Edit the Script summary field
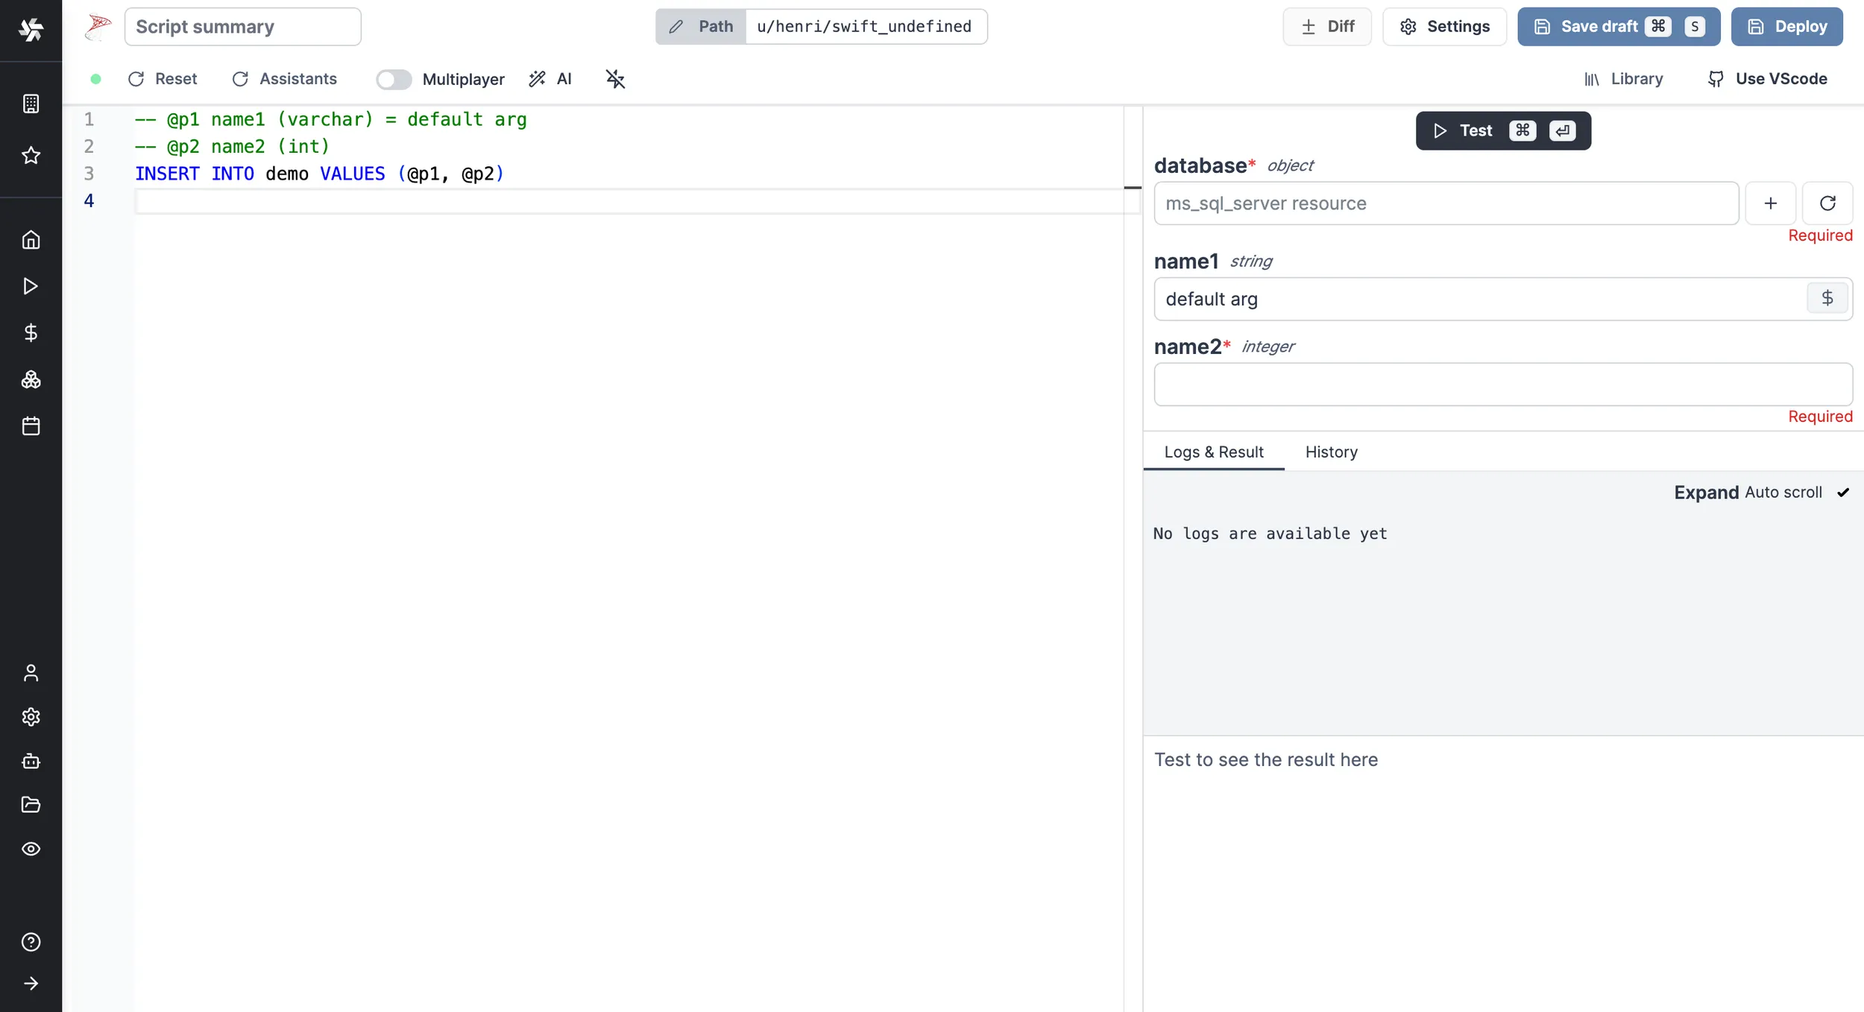This screenshot has width=1864, height=1012. (243, 26)
